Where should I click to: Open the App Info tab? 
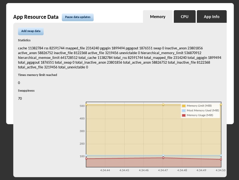pyautogui.click(x=212, y=16)
